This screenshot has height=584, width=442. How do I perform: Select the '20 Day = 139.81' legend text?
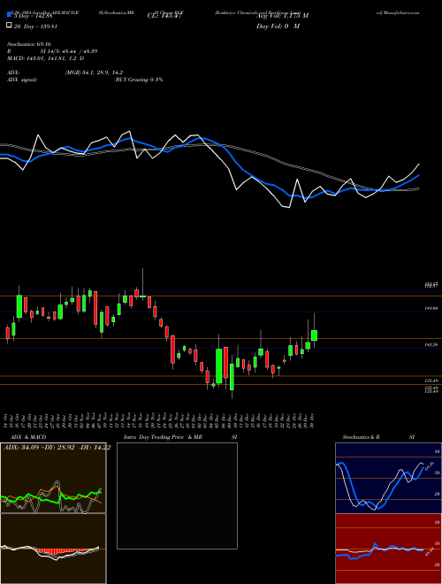click(x=35, y=27)
